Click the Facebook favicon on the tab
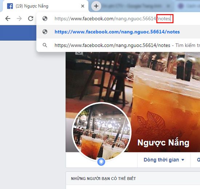Image resolution: width=200 pixels, height=189 pixels. pos(10,6)
